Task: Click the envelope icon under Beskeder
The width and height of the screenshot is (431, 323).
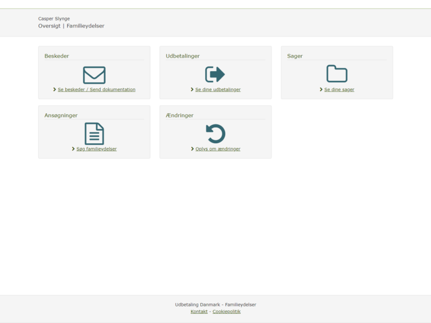Action: 94,75
